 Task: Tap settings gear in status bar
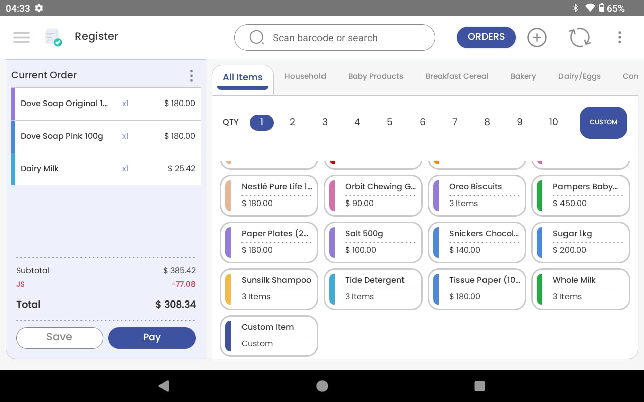[x=39, y=8]
